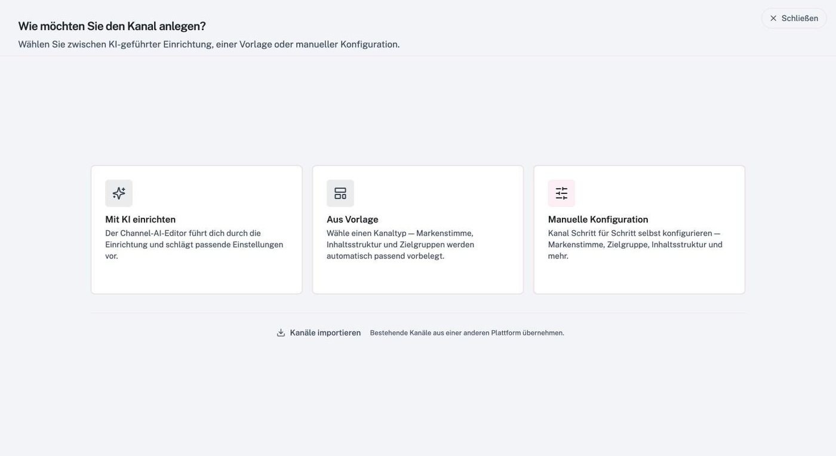Click the sparkle AI setup icon
The width and height of the screenshot is (836, 456).
[x=119, y=193]
